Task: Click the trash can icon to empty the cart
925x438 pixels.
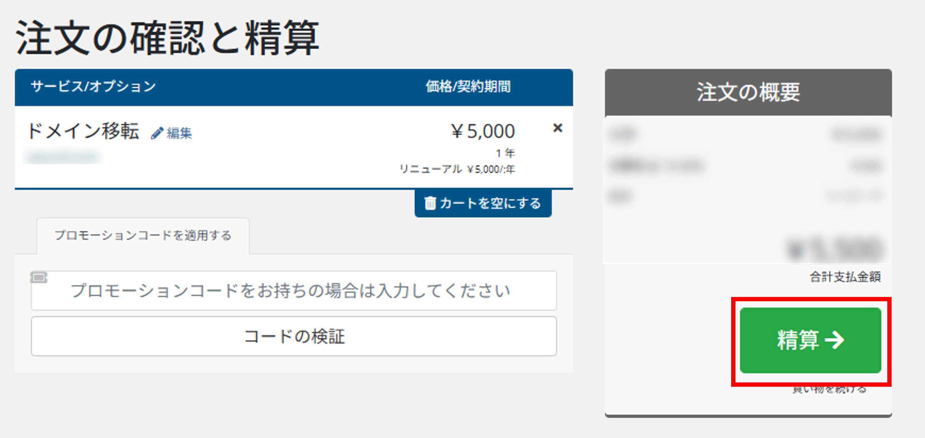Action: [x=430, y=203]
